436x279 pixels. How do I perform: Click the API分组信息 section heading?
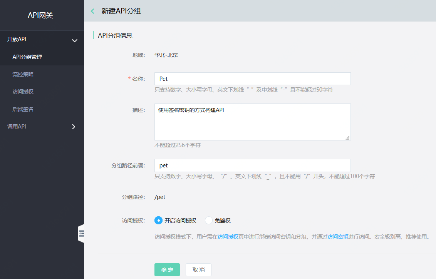[115, 35]
